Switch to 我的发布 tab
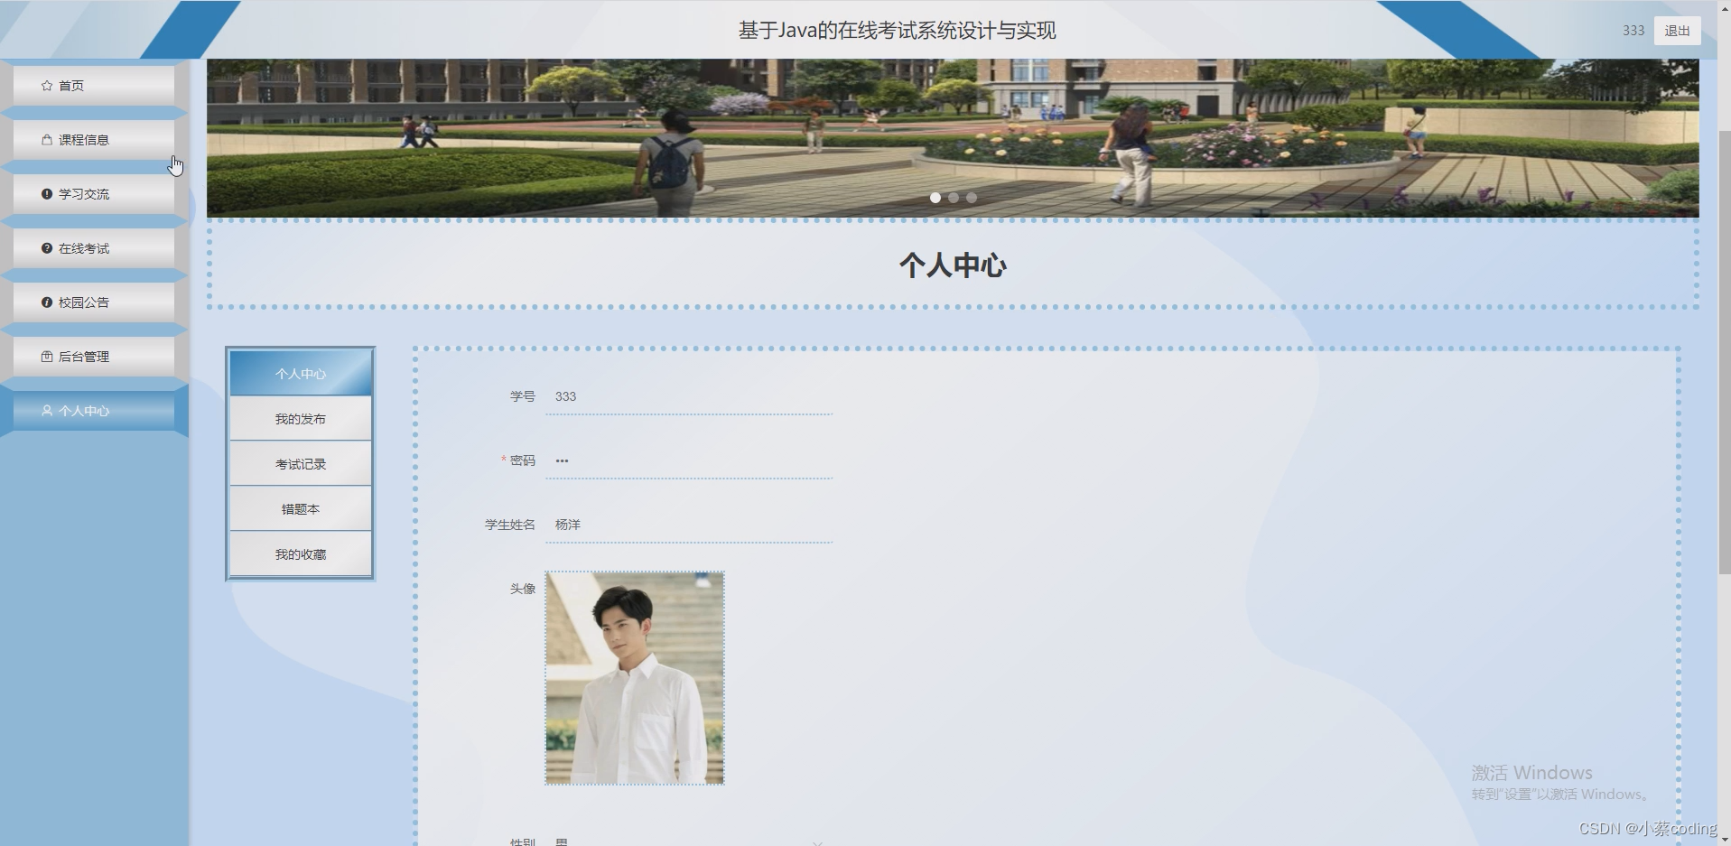 point(301,419)
